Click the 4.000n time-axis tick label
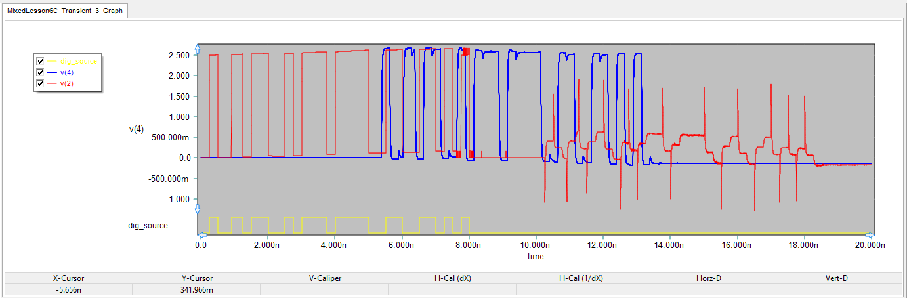907x298 pixels. [334, 245]
